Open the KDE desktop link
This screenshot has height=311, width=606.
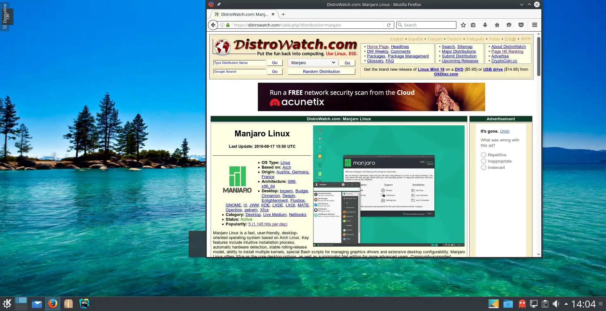tap(265, 205)
